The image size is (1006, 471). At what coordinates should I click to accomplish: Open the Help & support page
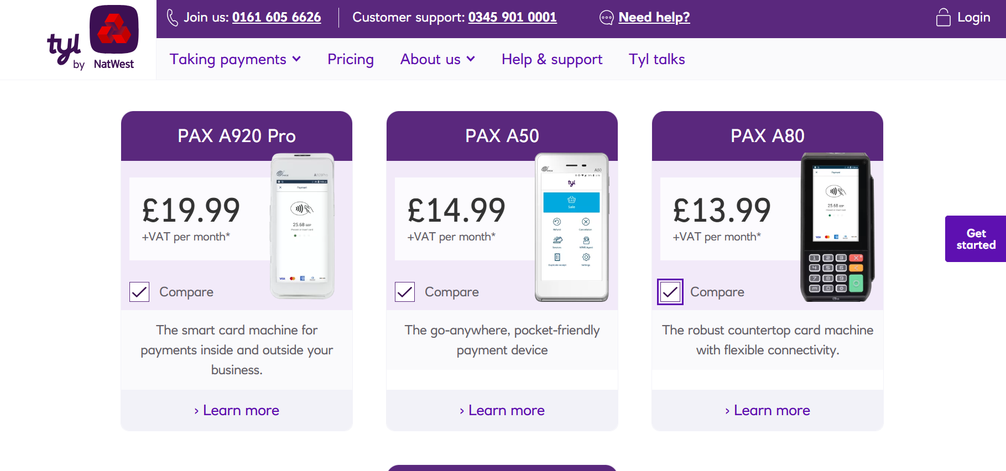click(552, 59)
